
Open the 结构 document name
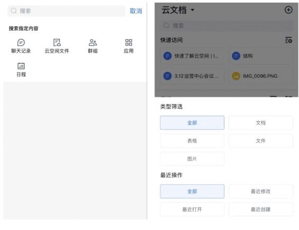point(248,56)
